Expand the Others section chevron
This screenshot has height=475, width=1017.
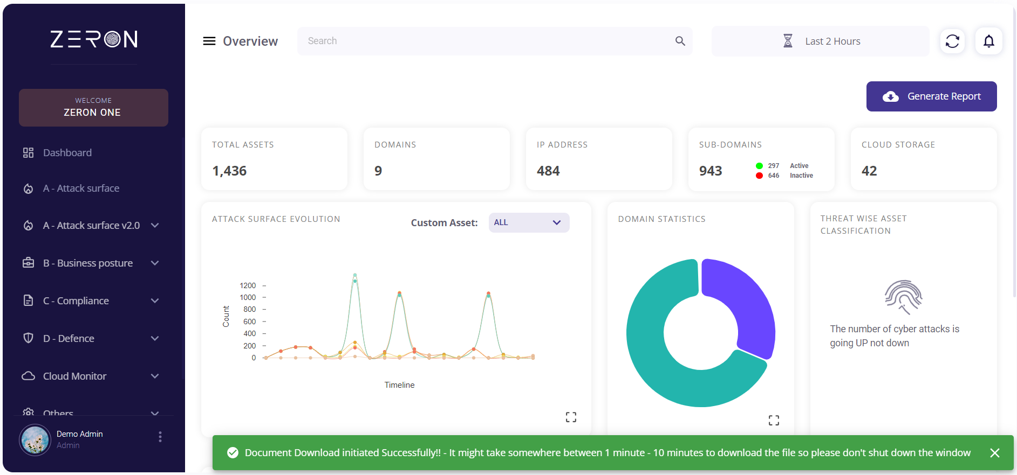click(155, 413)
